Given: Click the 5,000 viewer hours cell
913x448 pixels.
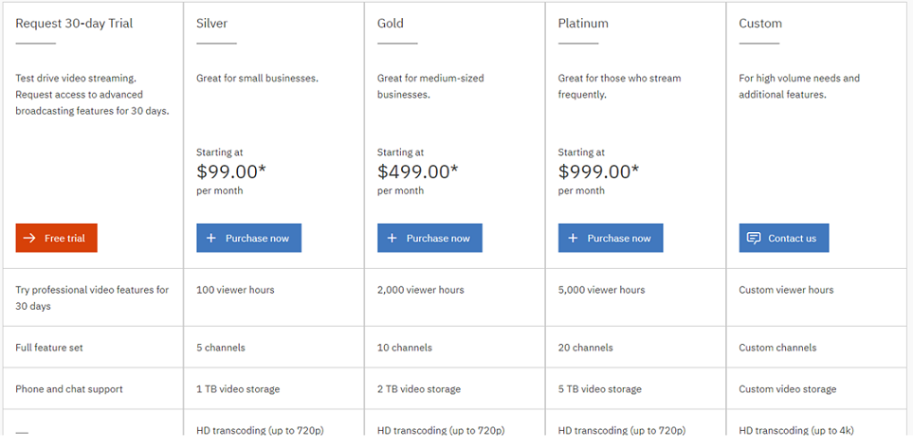Looking at the screenshot, I should point(601,290).
